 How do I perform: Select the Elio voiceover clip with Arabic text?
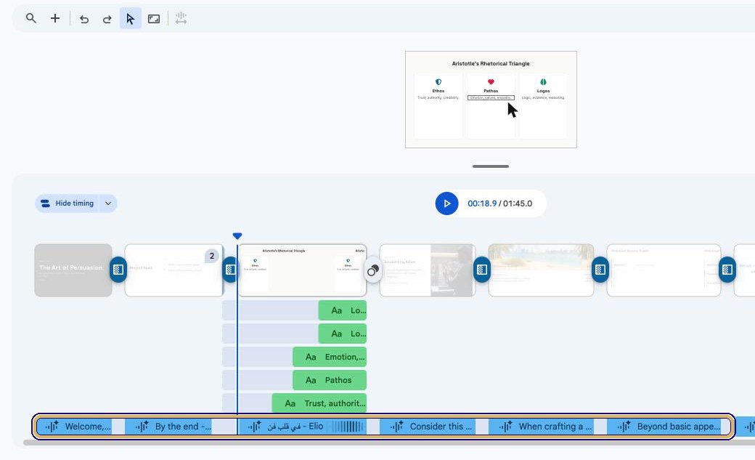[303, 427]
